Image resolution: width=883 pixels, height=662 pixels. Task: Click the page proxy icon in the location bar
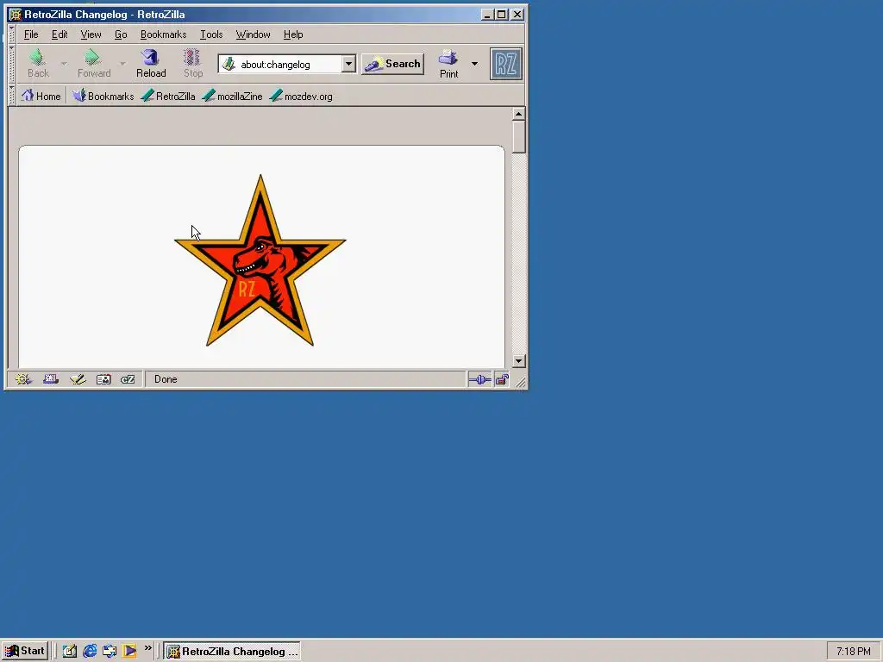click(229, 64)
